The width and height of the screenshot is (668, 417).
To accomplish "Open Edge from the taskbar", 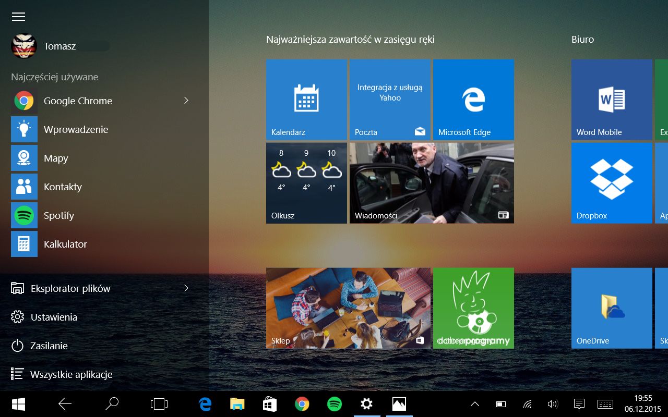I will pyautogui.click(x=205, y=404).
